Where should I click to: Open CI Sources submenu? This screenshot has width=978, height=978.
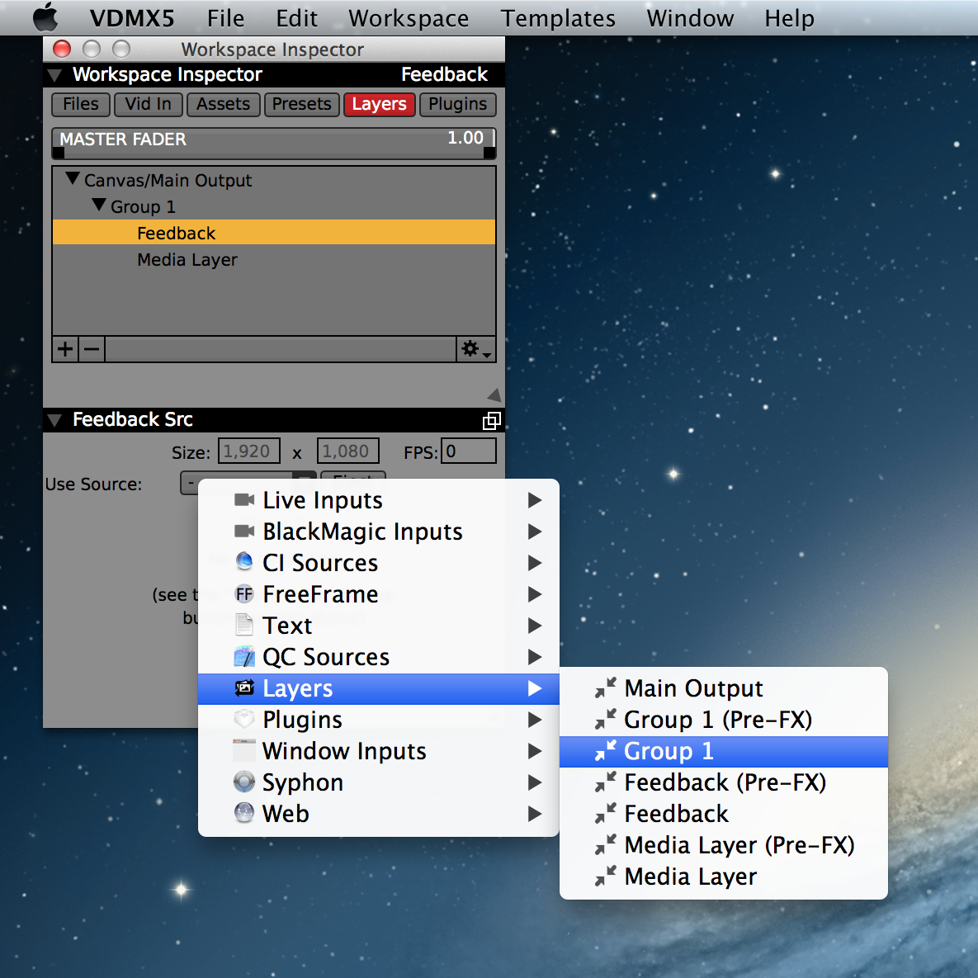click(378, 563)
